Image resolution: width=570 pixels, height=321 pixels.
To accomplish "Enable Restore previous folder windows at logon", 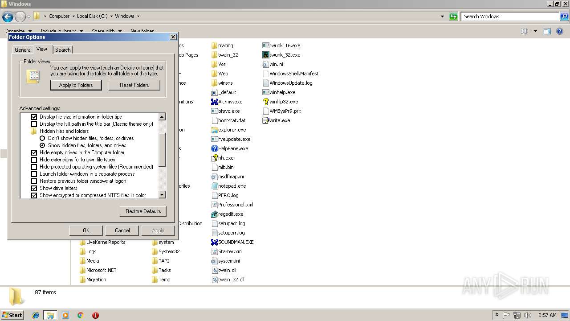I will click(x=34, y=181).
